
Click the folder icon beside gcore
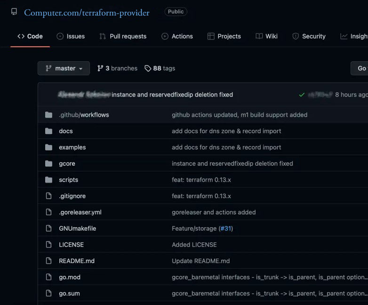pyautogui.click(x=48, y=163)
